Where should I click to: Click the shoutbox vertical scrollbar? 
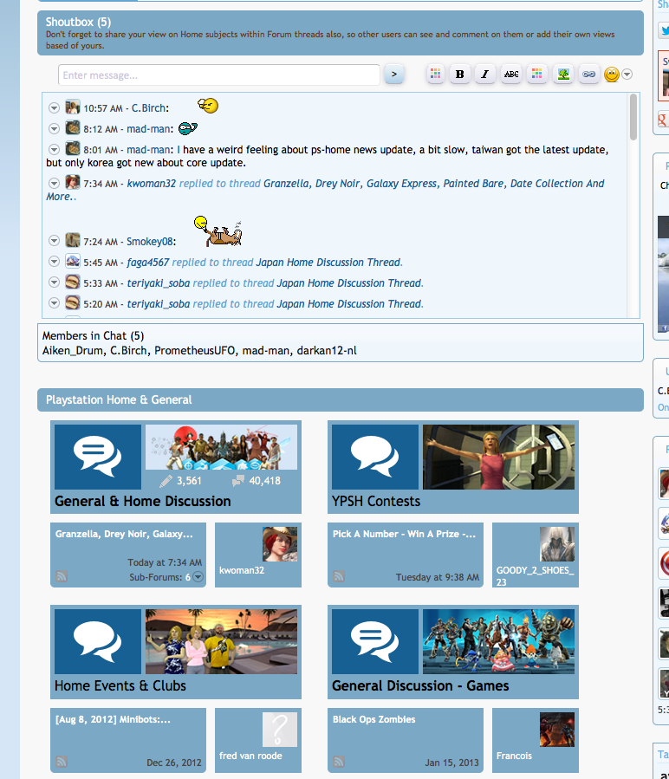[x=633, y=117]
